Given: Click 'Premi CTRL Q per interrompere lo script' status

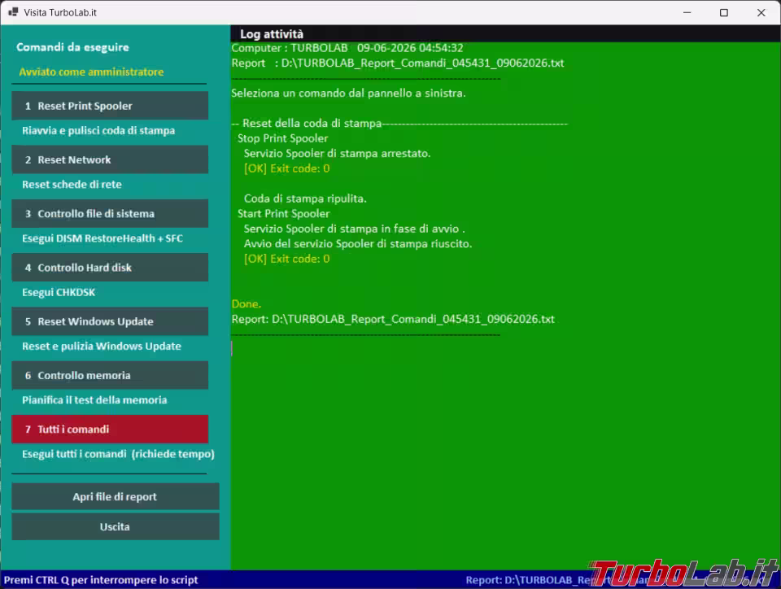Looking at the screenshot, I should point(101,580).
